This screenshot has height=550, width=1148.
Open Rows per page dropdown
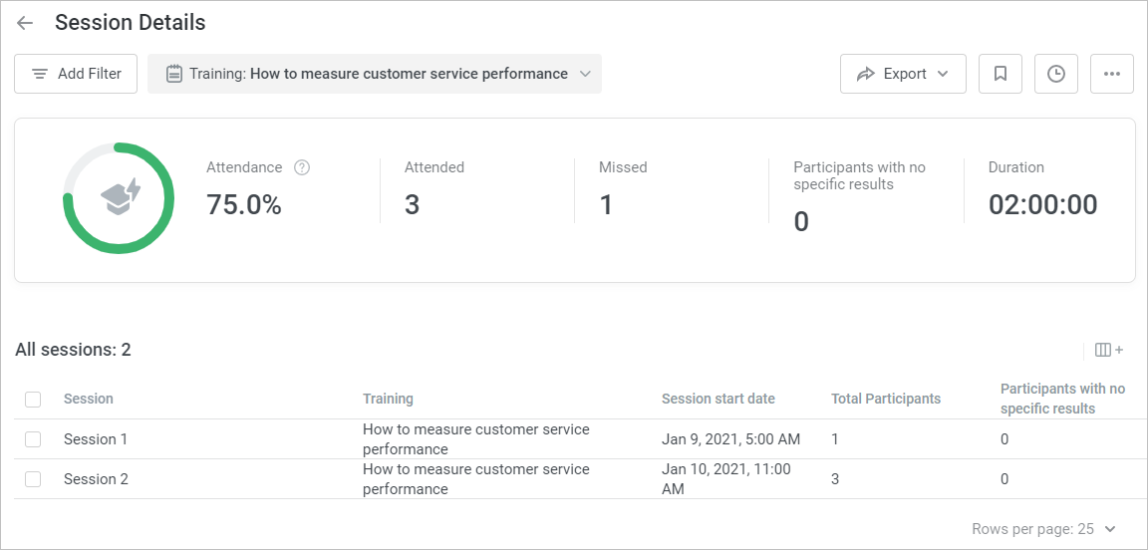click(1044, 529)
